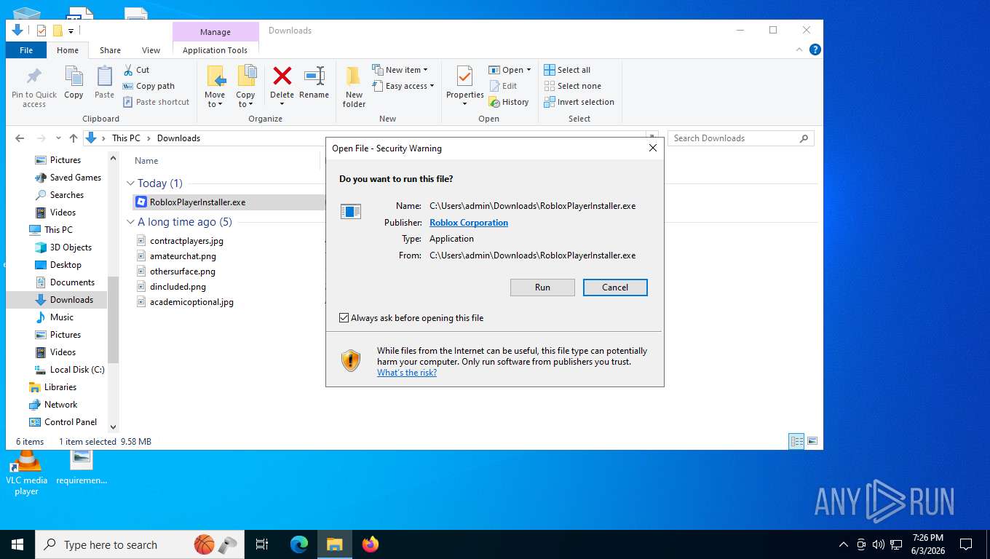Click Select none in ribbon

[x=573, y=86]
